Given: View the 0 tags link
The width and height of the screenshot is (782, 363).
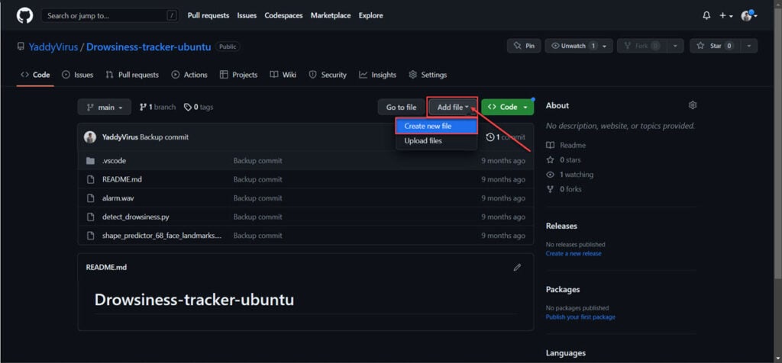Looking at the screenshot, I should [x=199, y=107].
